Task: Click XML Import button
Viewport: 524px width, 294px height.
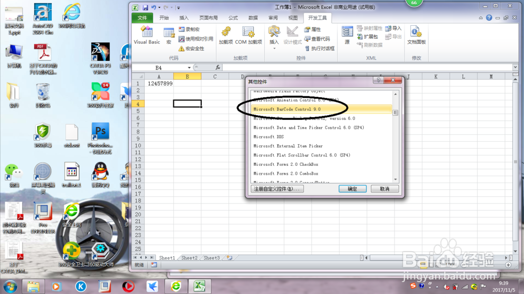Action: [394, 29]
